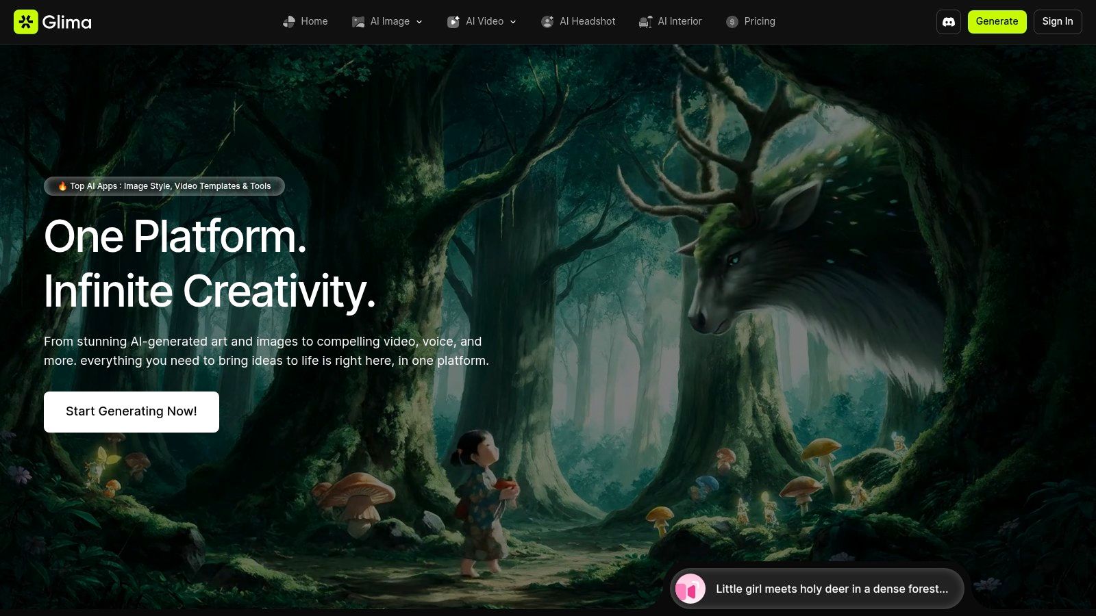Click the Home pie-chart icon

point(289,22)
